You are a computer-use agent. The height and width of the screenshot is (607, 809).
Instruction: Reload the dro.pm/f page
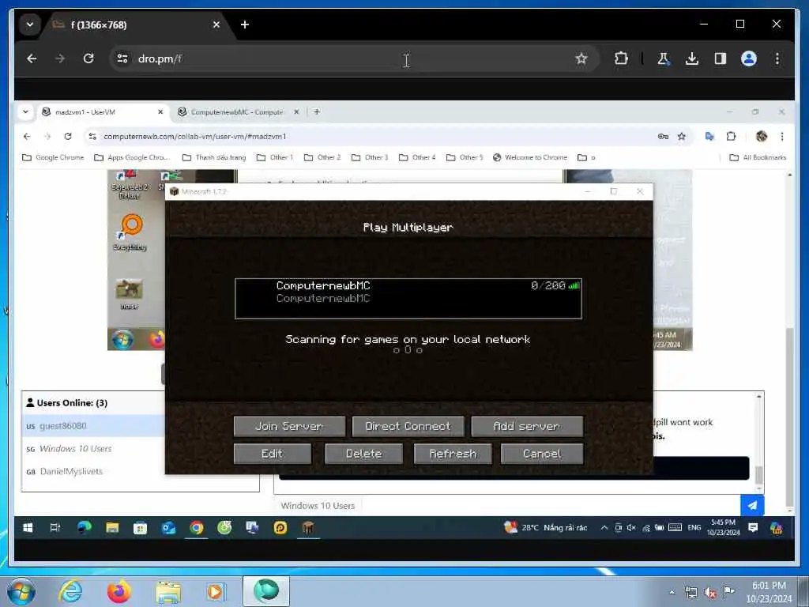tap(88, 58)
